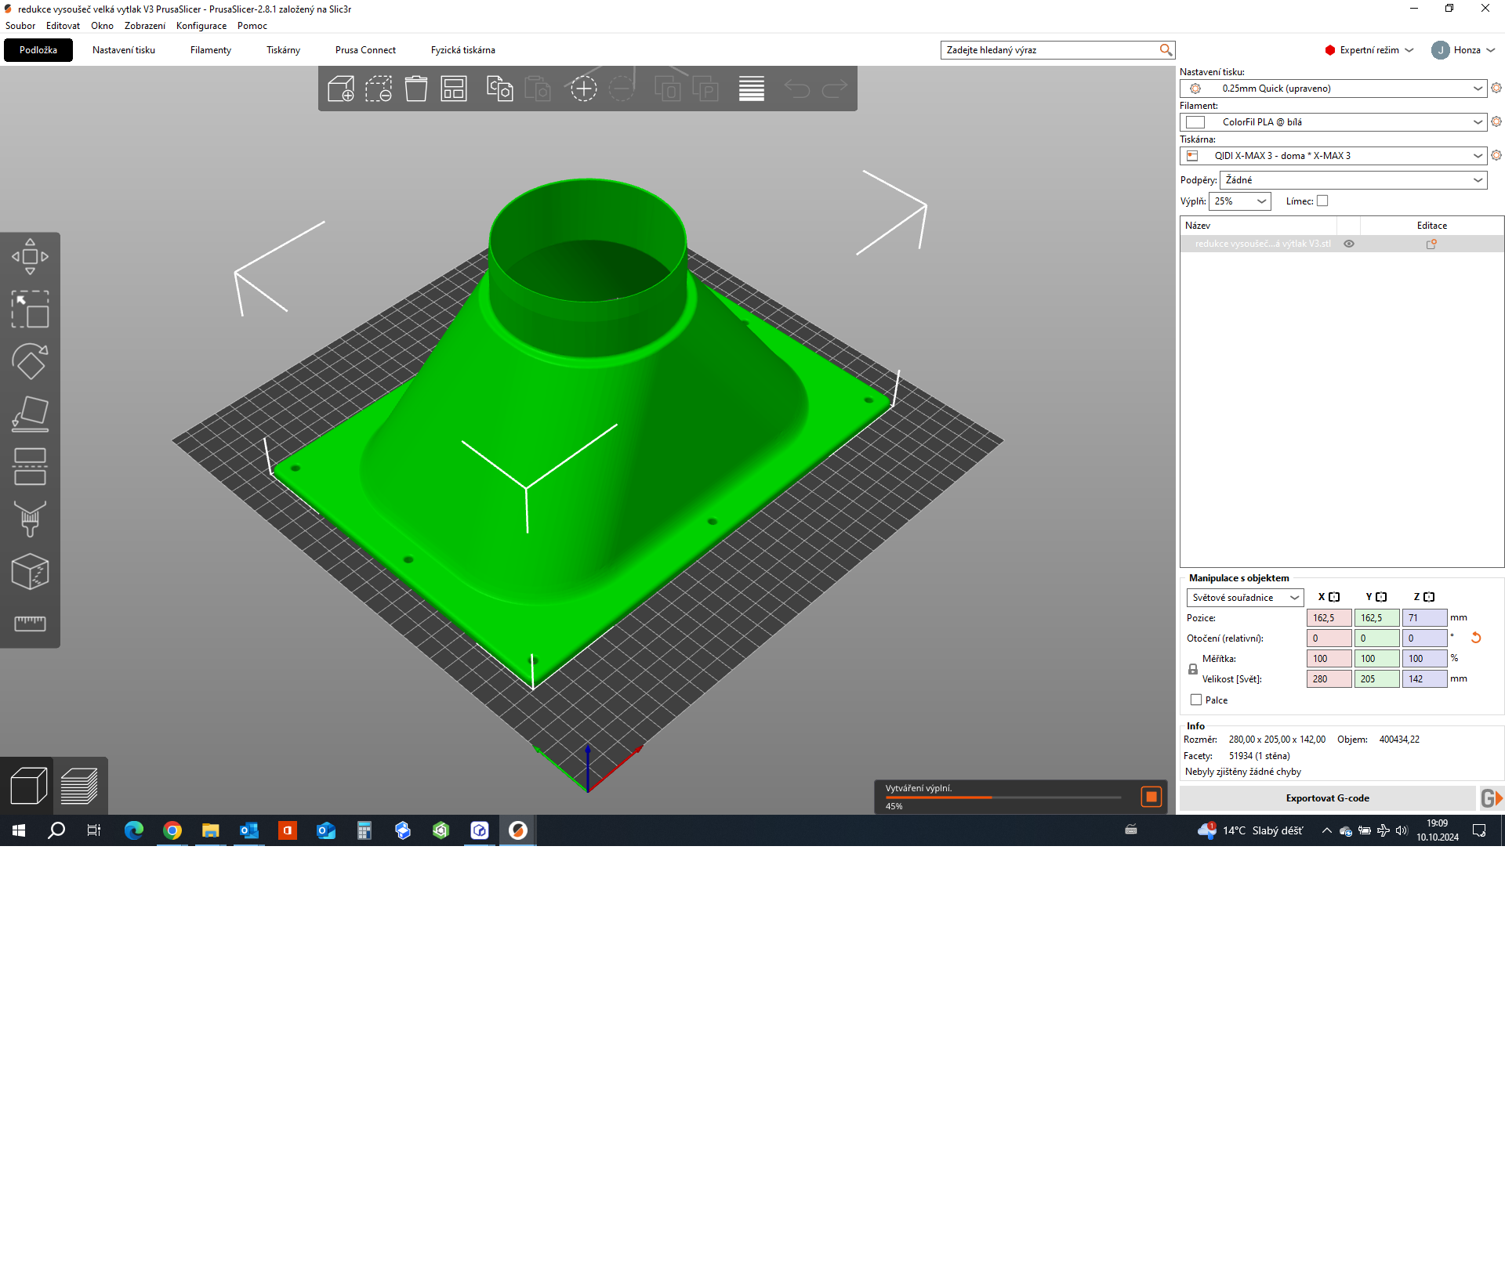Click the Delete all trash icon
The image size is (1505, 1284).
[x=416, y=89]
